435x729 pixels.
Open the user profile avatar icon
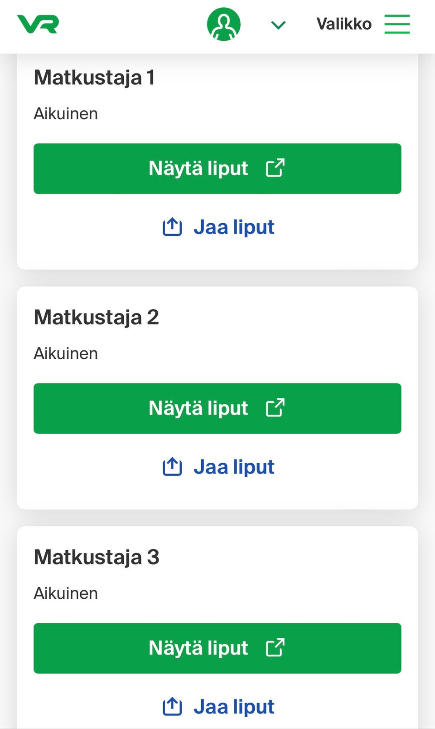(224, 24)
